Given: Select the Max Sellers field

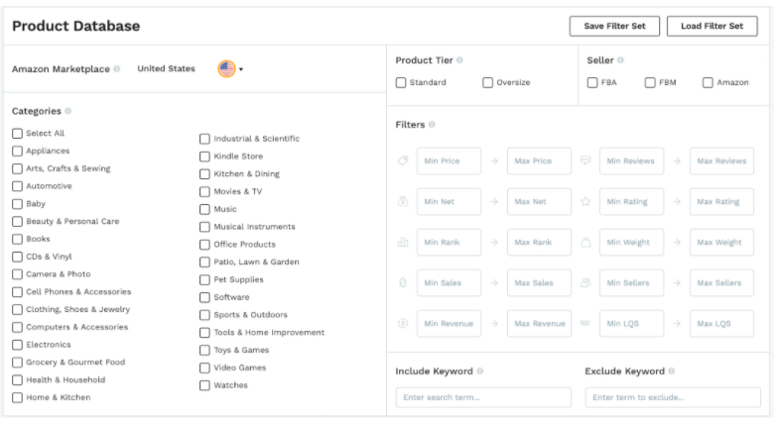Looking at the screenshot, I should 722,283.
